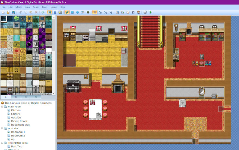Screen dimensions: 239x150
Task: Select the Rectangle drawing tool
Action: click(72, 12)
